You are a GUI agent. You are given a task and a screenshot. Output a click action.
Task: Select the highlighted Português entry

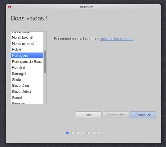27,55
